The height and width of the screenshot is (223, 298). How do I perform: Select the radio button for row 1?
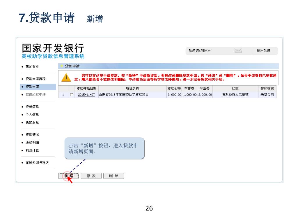71,94
